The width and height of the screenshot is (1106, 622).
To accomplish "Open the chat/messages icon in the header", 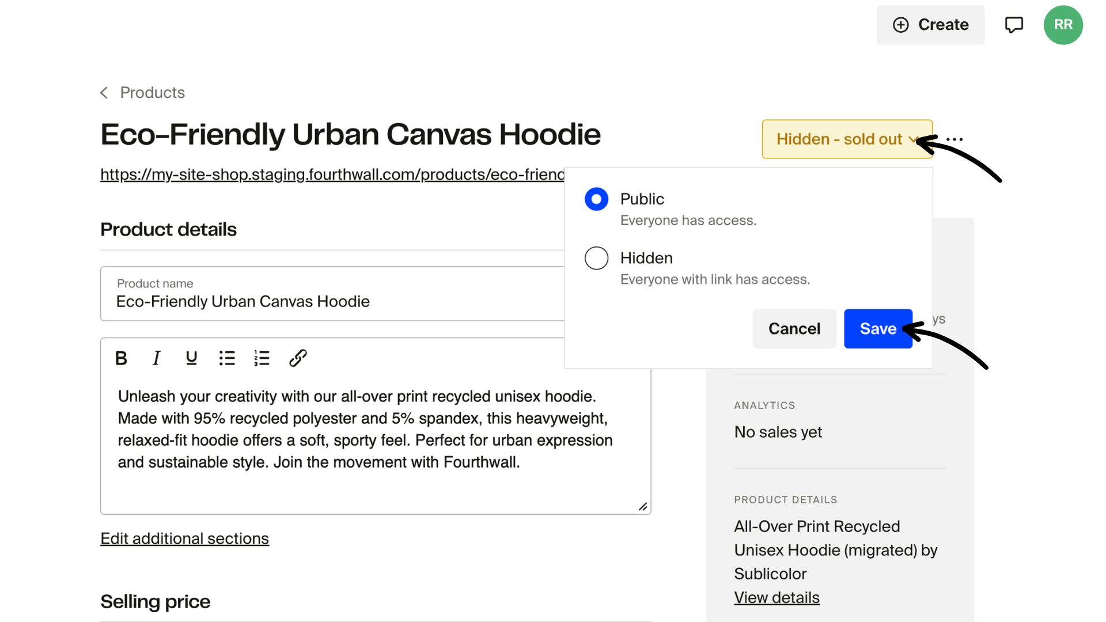I will tap(1014, 24).
